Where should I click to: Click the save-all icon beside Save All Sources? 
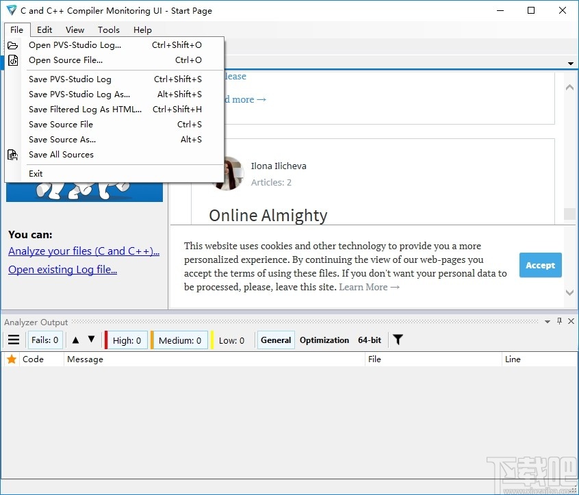click(x=12, y=155)
